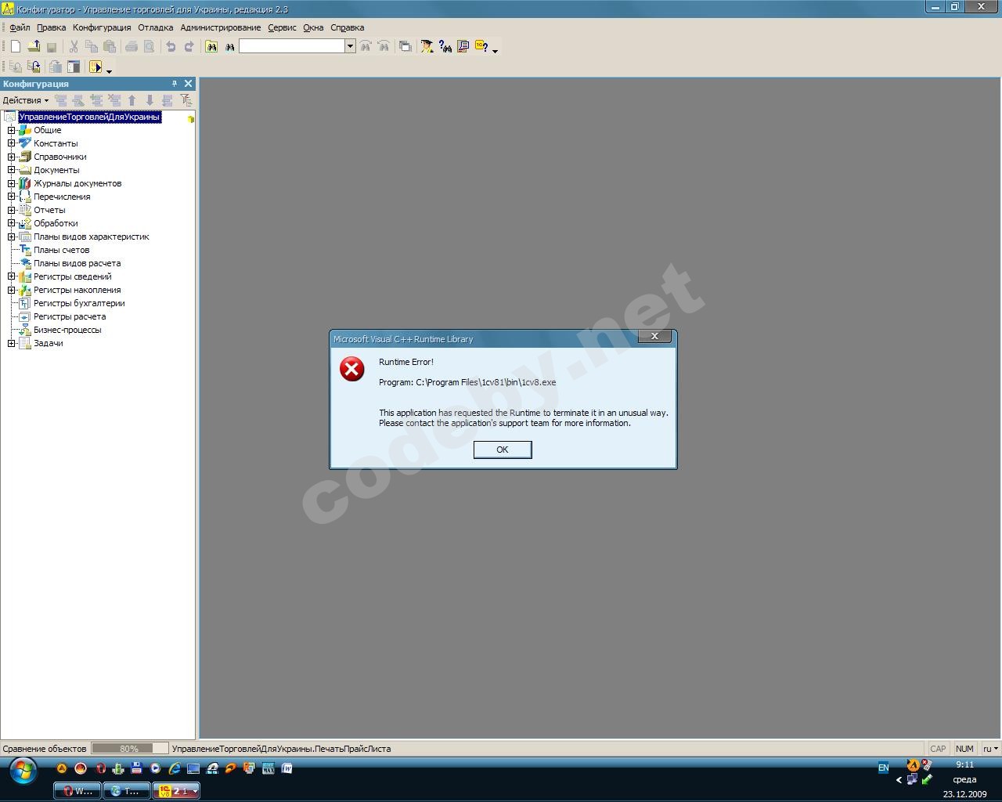Click the Internet Explorer quick launch icon
This screenshot has height=802, width=1002.
click(174, 768)
